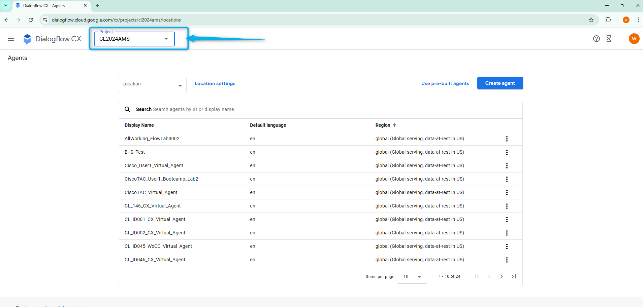Jump to the last page of agents
Viewport: 643px width, 307px height.
point(514,276)
